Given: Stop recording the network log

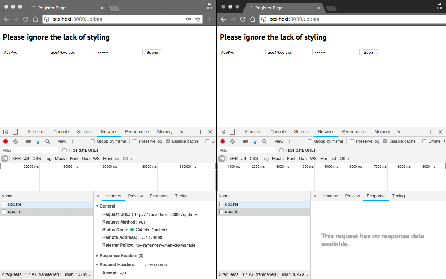Looking at the screenshot, I should tap(5, 141).
